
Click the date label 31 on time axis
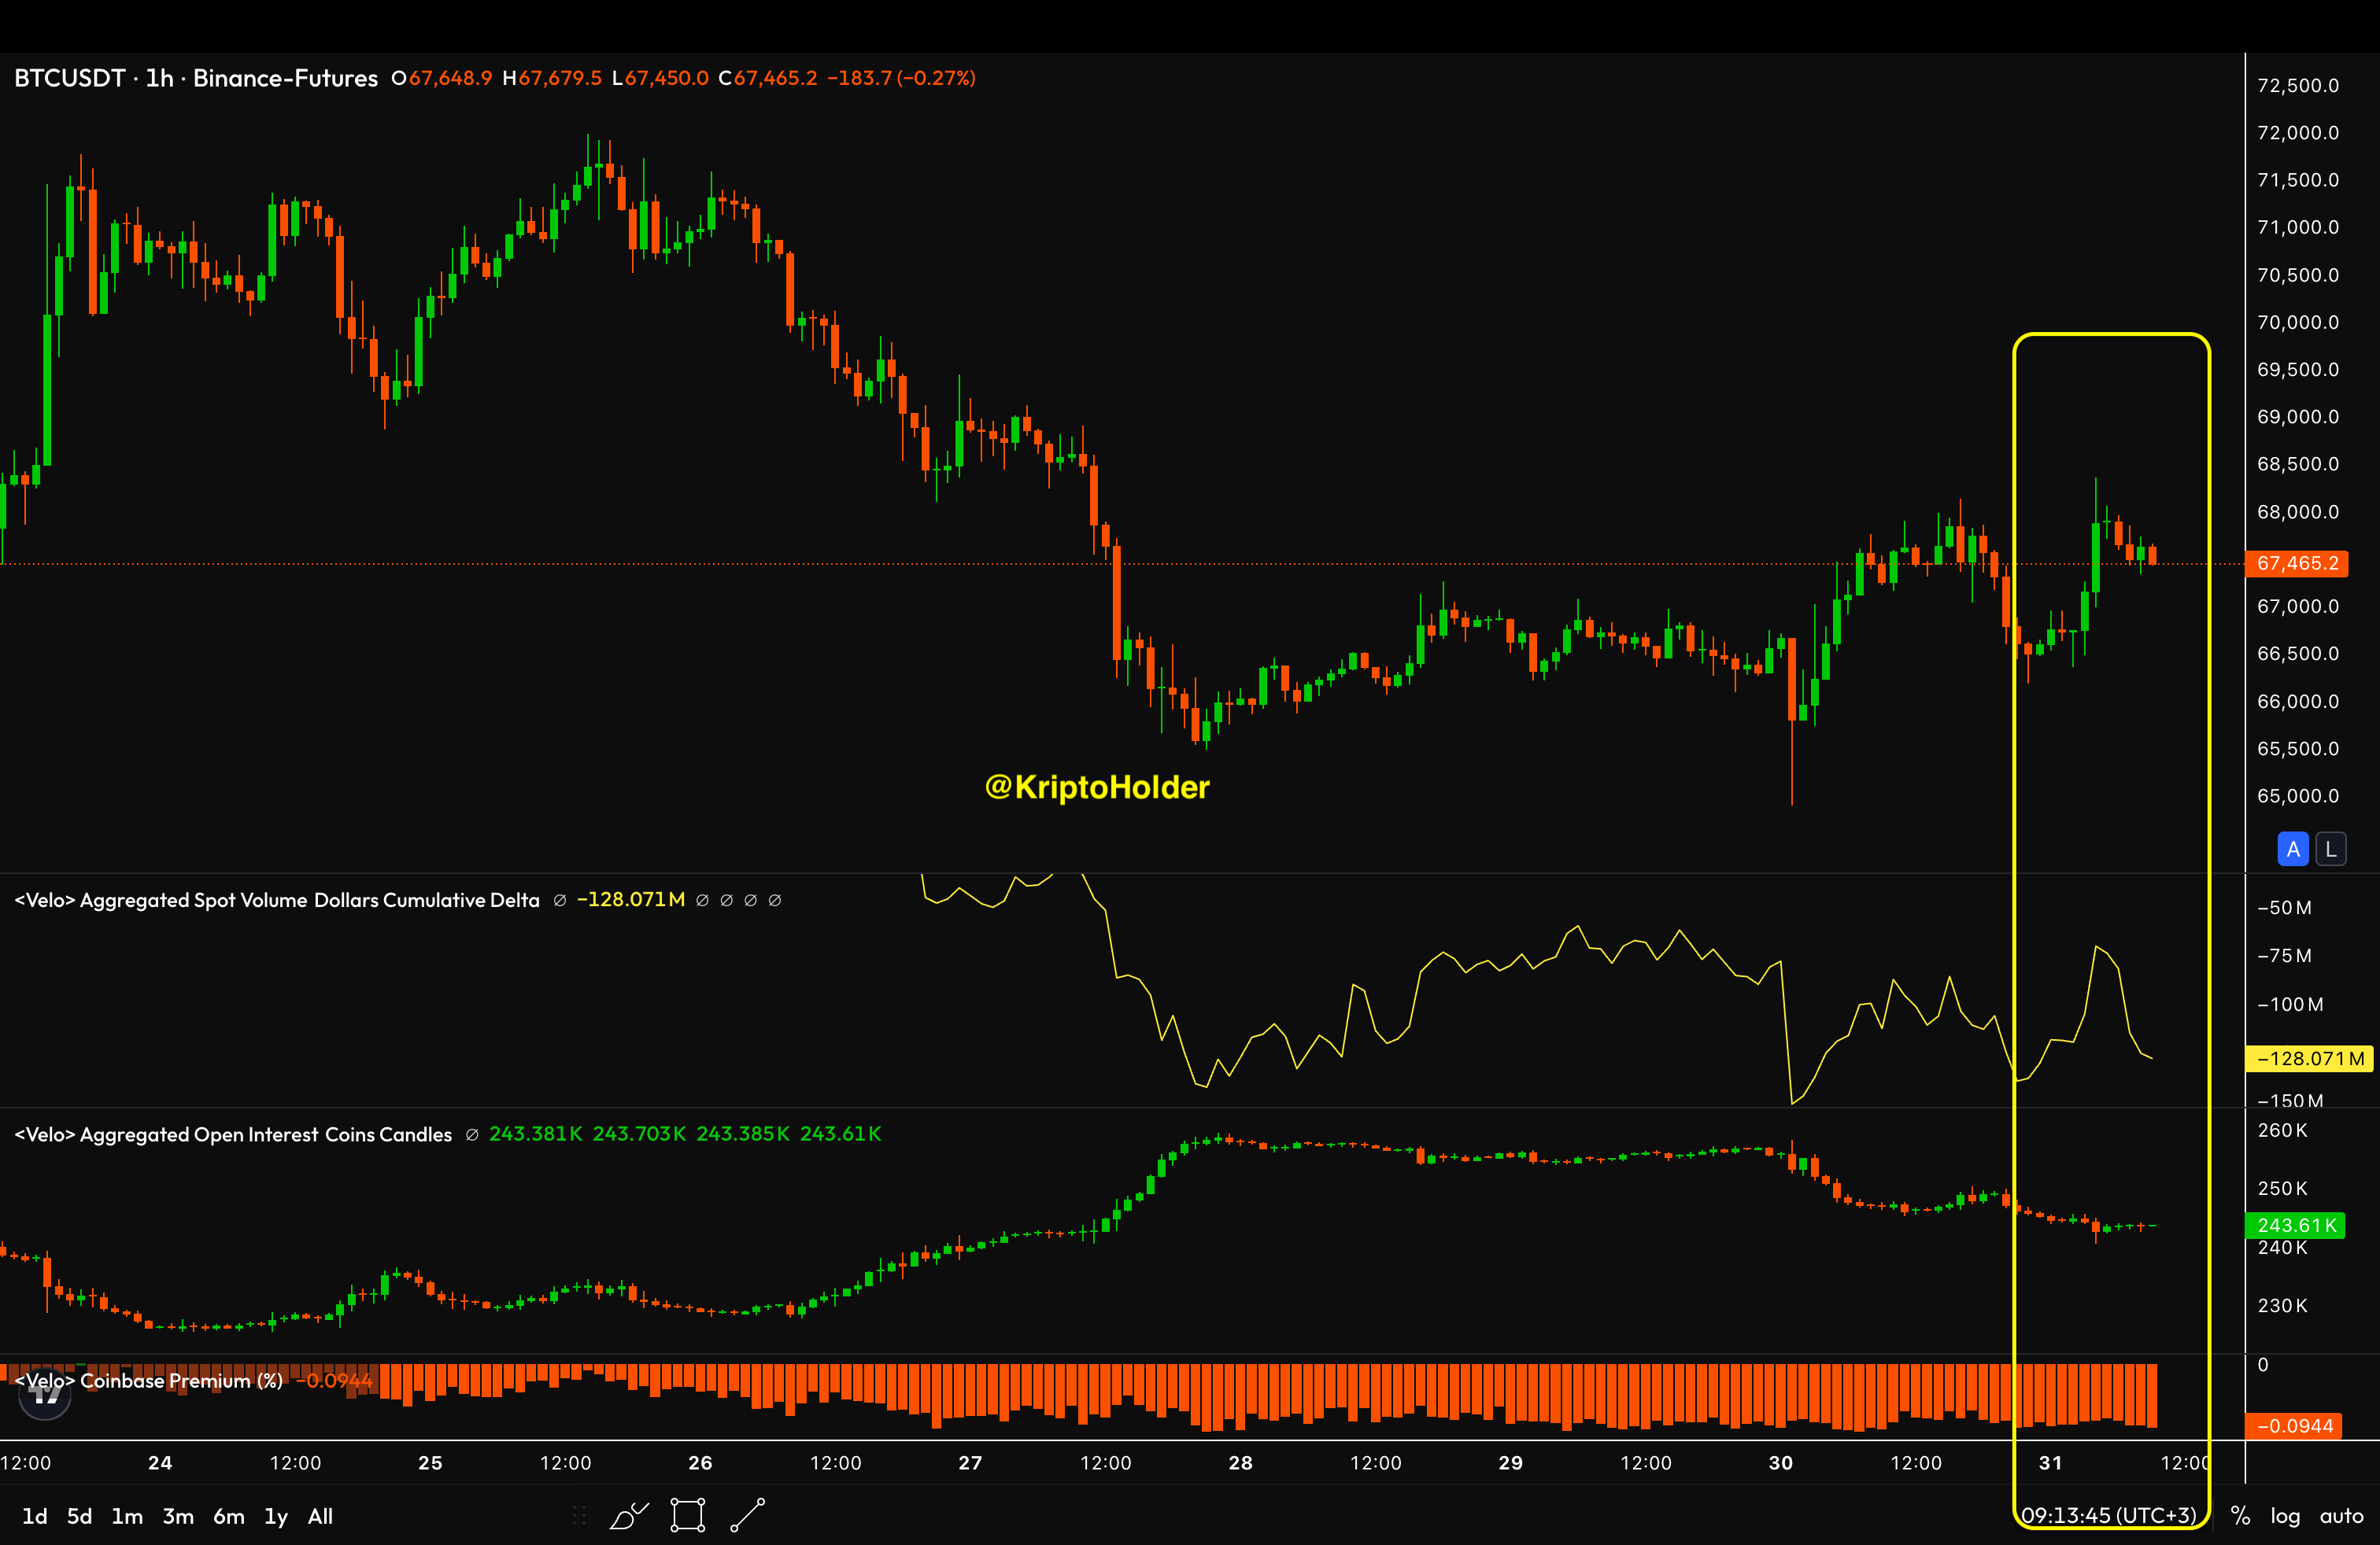(2050, 1462)
